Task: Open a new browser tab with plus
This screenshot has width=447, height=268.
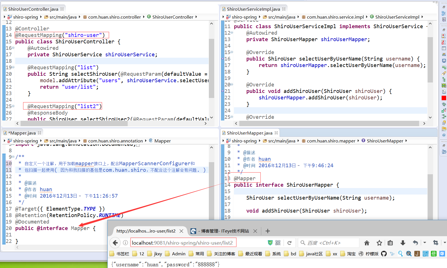Action: point(268,231)
